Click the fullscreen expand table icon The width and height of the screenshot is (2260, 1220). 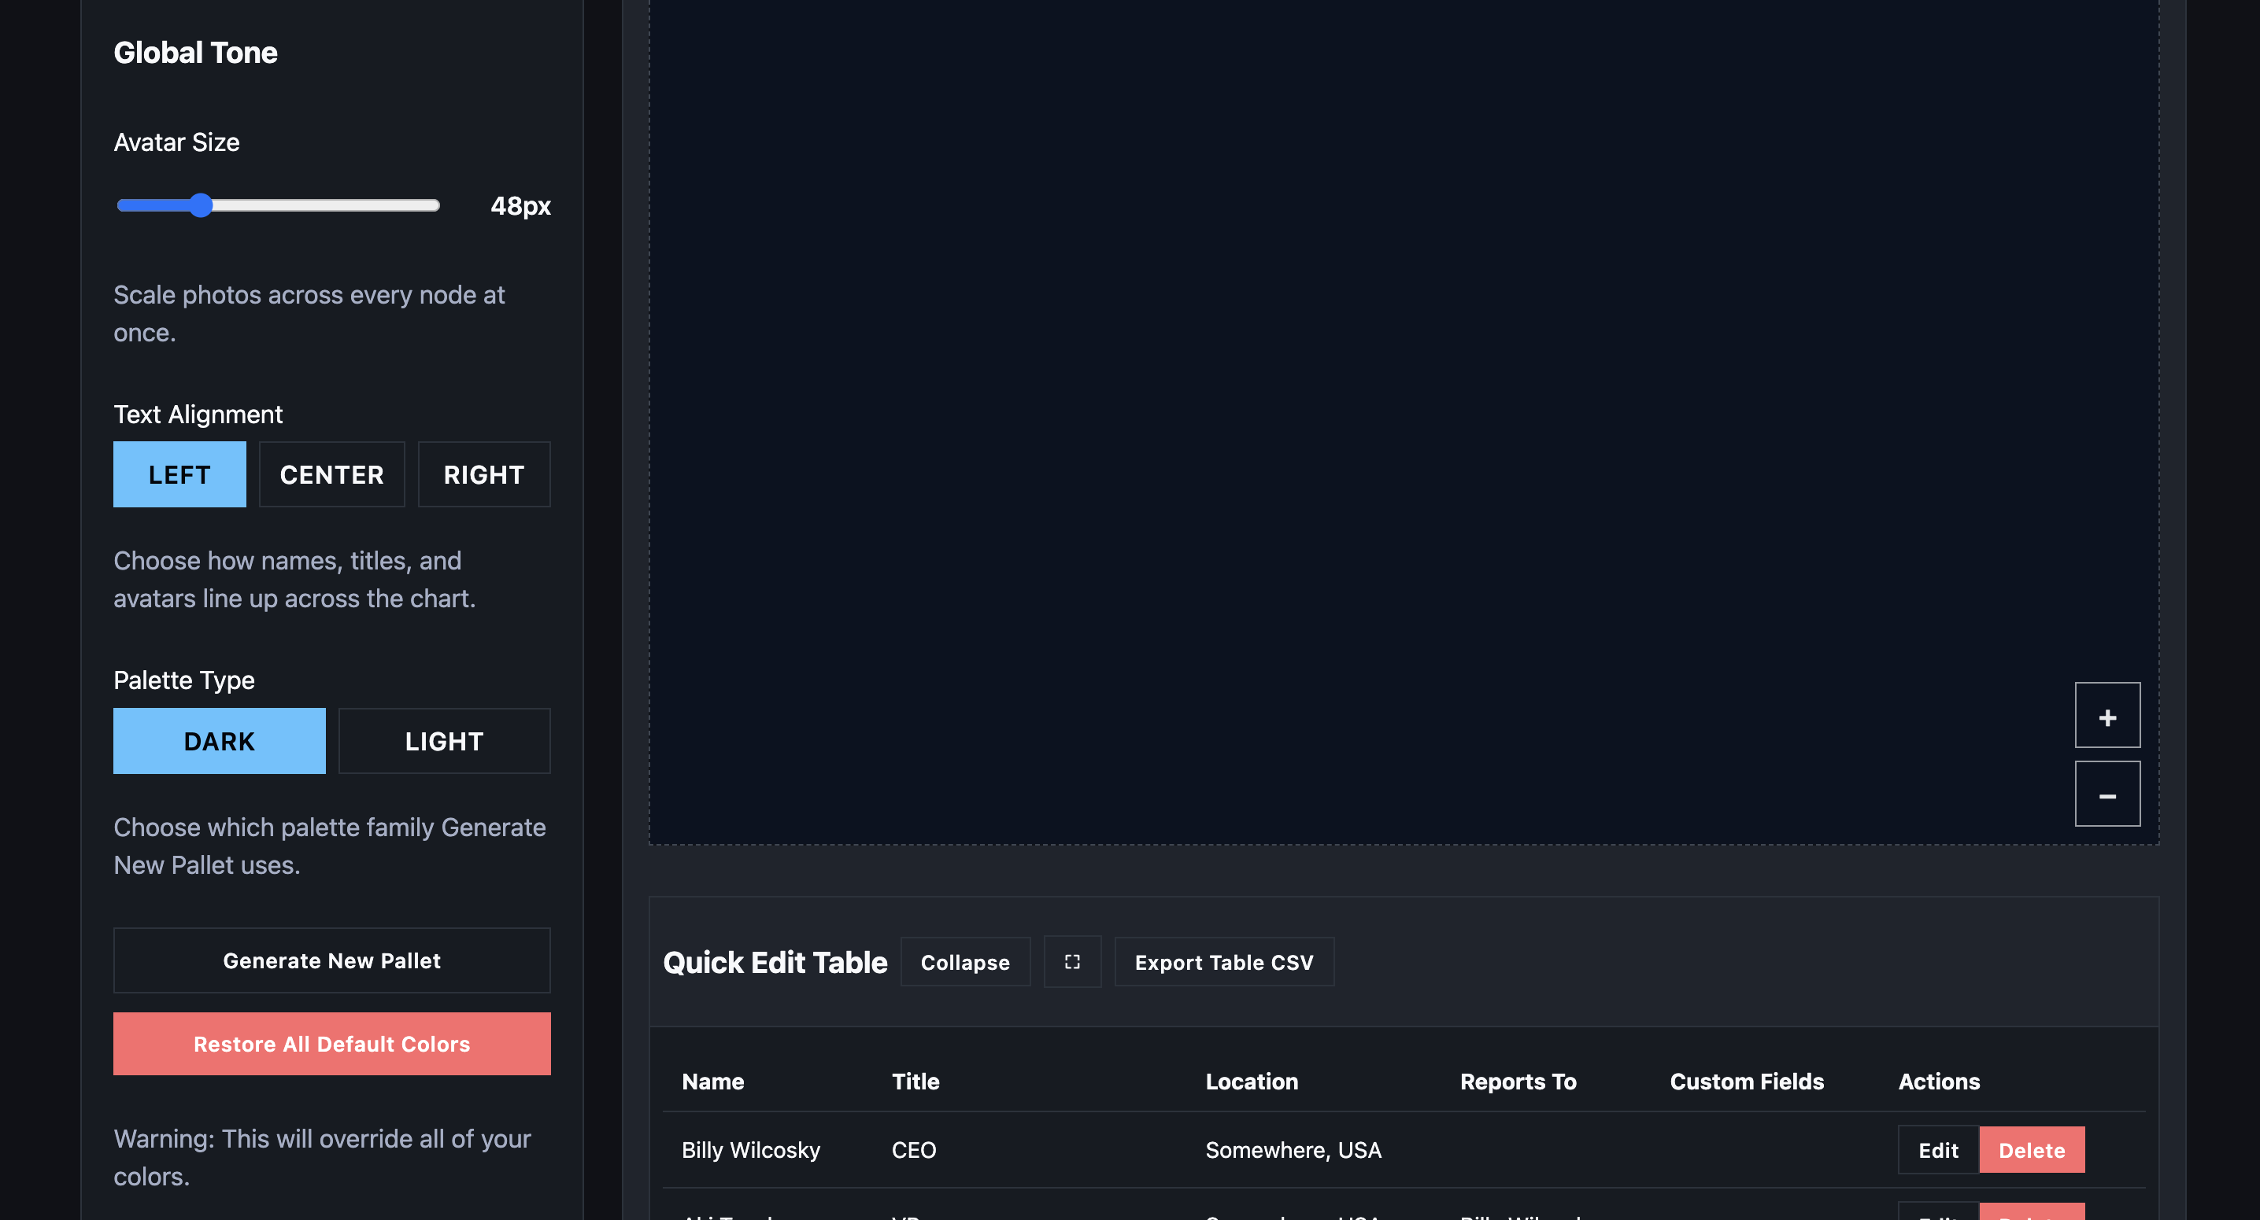tap(1071, 961)
